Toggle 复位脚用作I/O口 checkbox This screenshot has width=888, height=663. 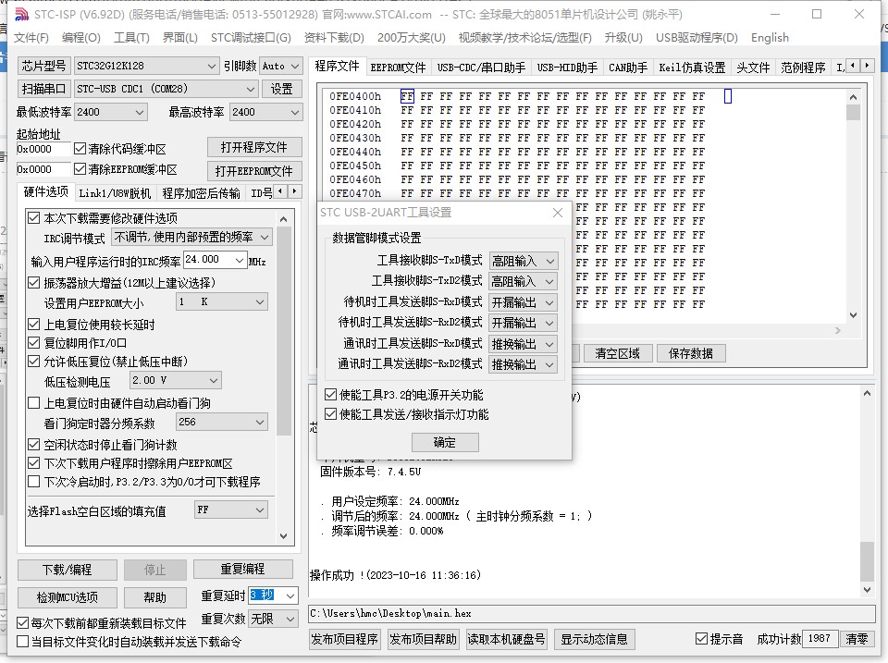tap(34, 342)
